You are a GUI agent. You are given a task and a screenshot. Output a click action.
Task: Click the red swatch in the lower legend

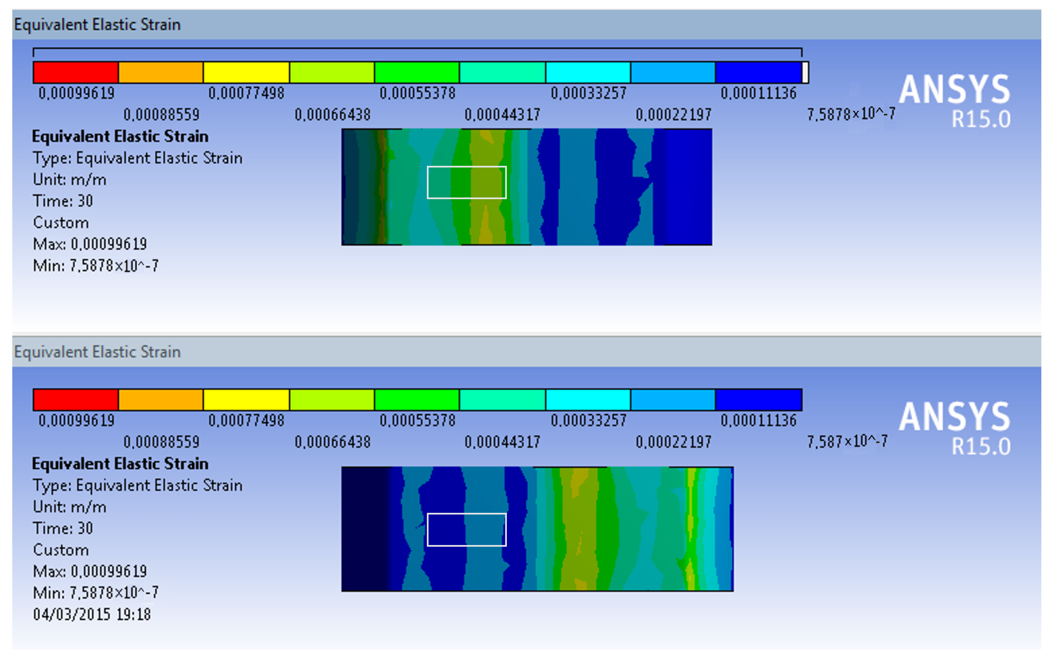point(76,400)
